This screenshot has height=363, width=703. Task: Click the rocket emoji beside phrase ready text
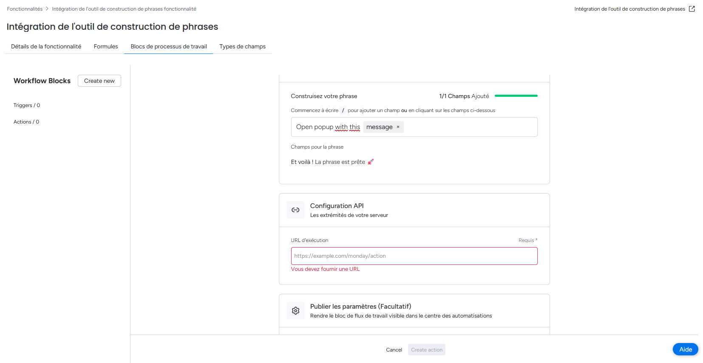tap(371, 162)
